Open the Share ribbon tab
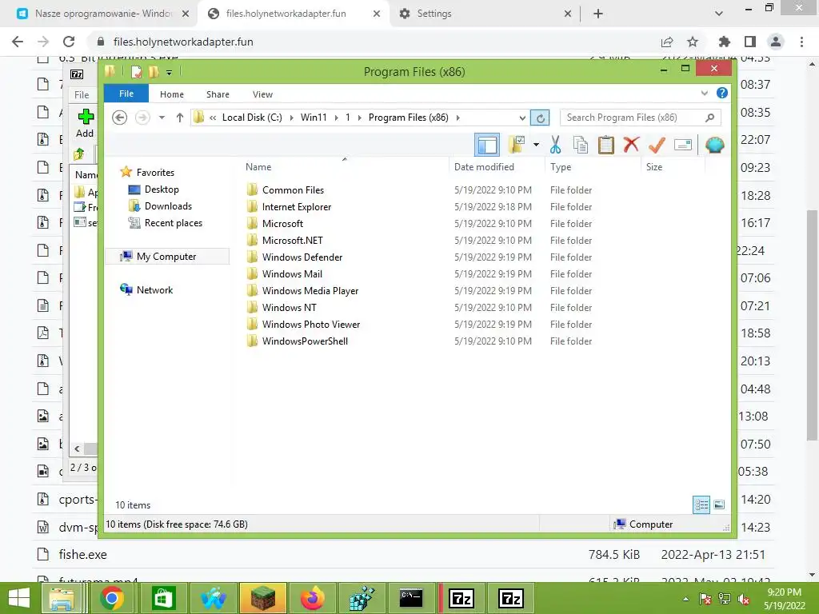Screen dimensions: 819x614 click(218, 94)
